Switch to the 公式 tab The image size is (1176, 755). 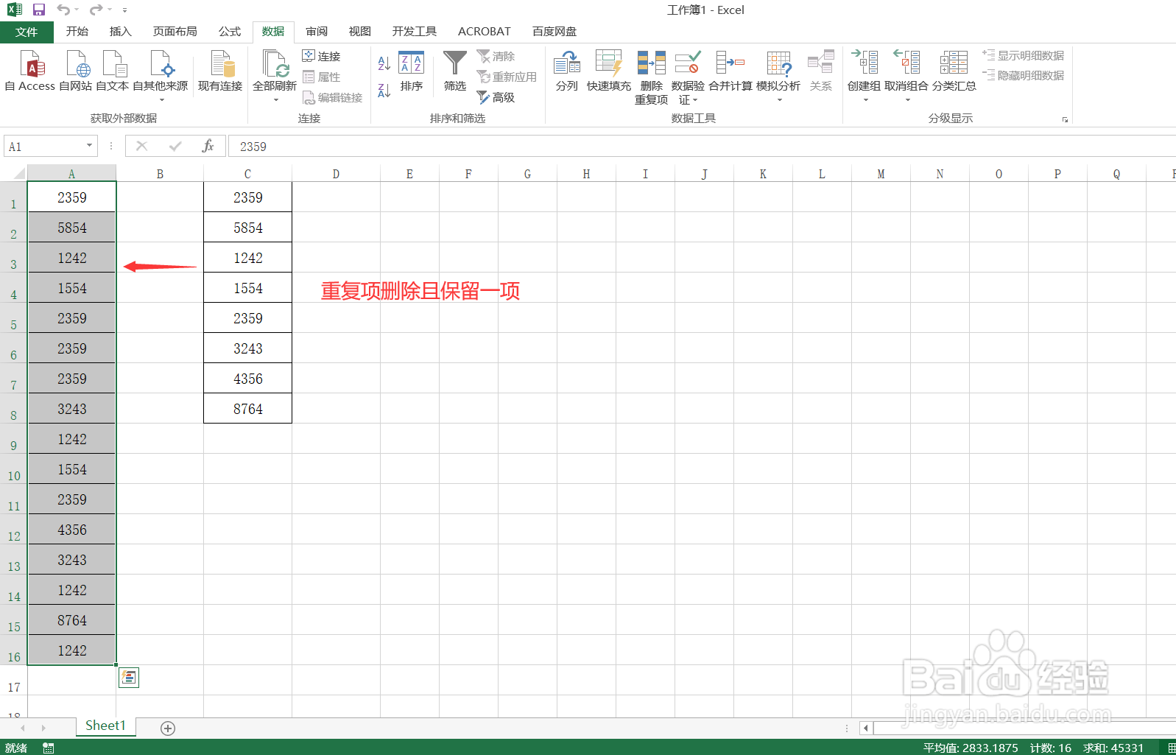pyautogui.click(x=230, y=32)
